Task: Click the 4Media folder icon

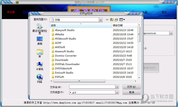Action: click(x=53, y=34)
